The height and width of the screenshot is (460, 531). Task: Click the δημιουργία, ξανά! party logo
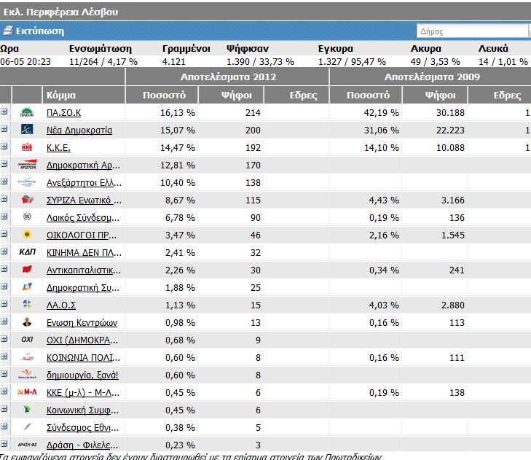pyautogui.click(x=27, y=374)
